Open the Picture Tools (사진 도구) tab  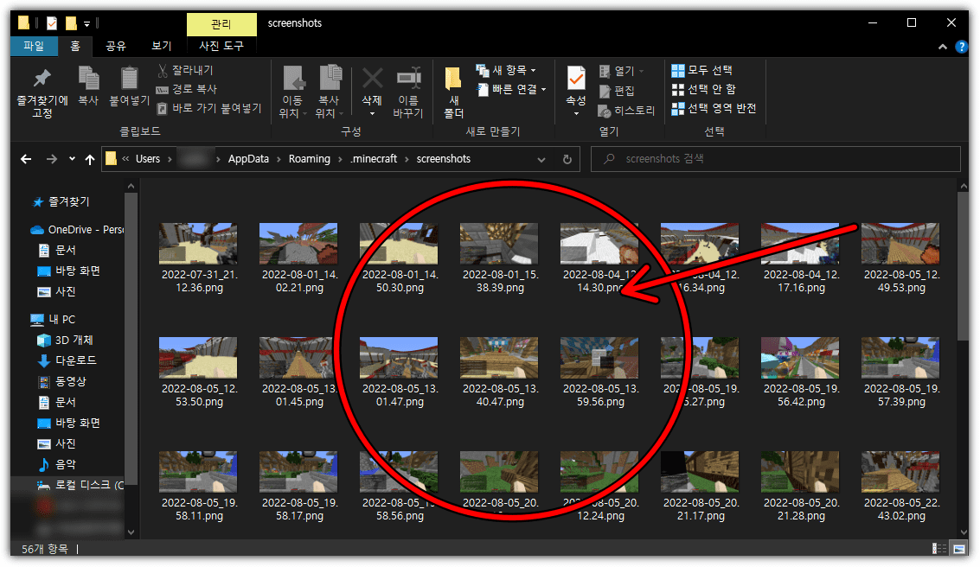click(221, 46)
